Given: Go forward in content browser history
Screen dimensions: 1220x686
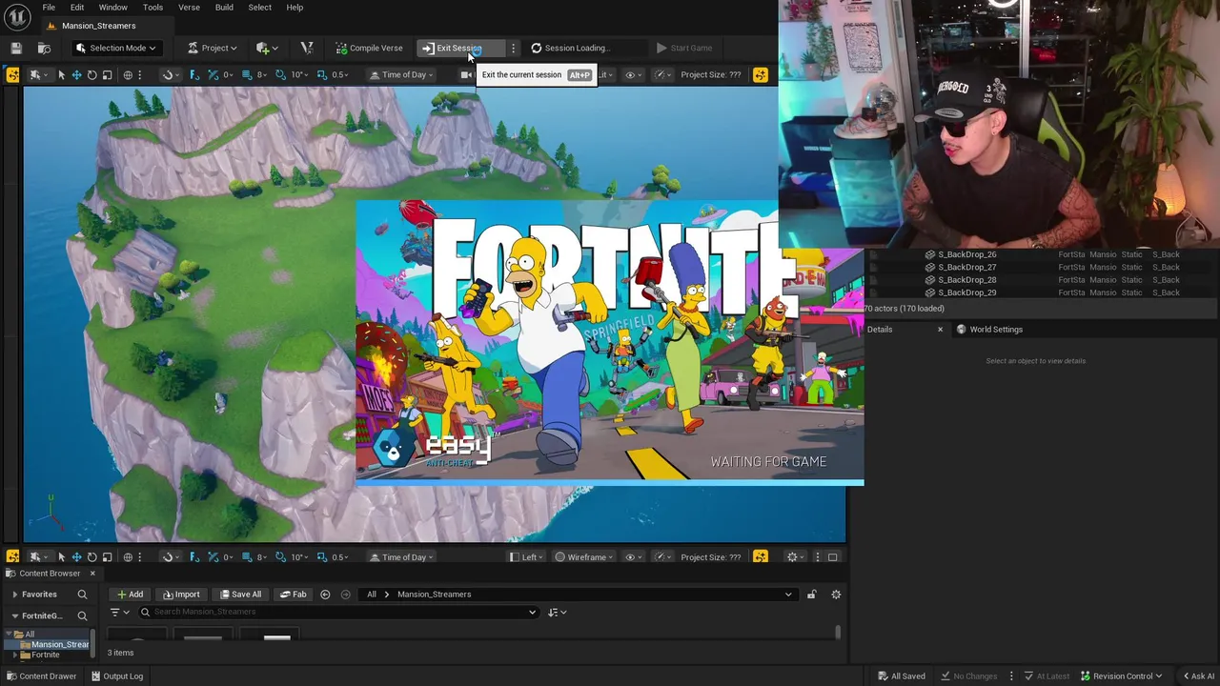Looking at the screenshot, I should (345, 595).
